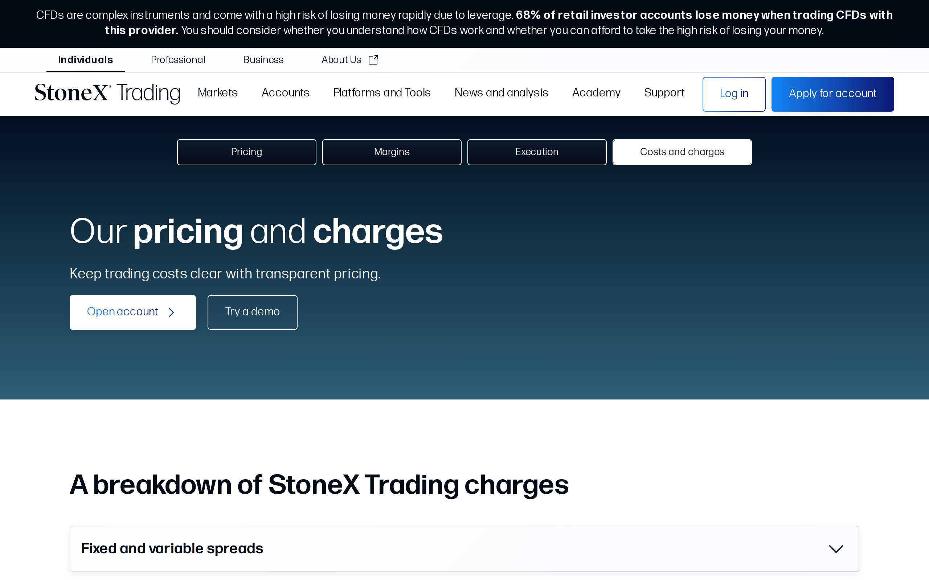Image resolution: width=929 pixels, height=580 pixels.
Task: Open the Markets menu
Action: (217, 93)
